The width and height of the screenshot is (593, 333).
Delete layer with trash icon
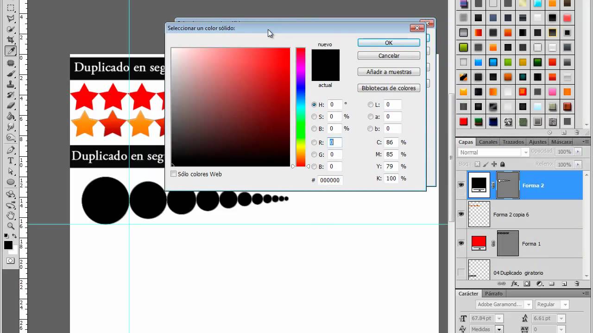(577, 284)
